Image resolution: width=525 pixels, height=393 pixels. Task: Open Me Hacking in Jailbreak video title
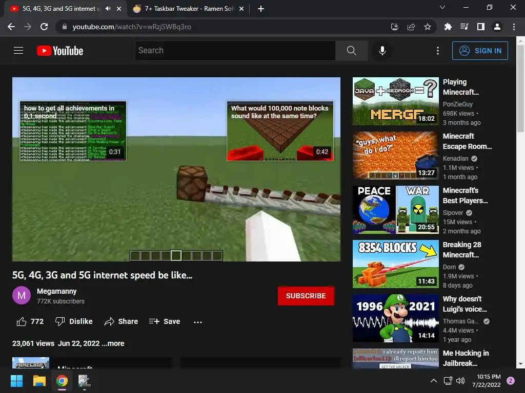[466, 358]
